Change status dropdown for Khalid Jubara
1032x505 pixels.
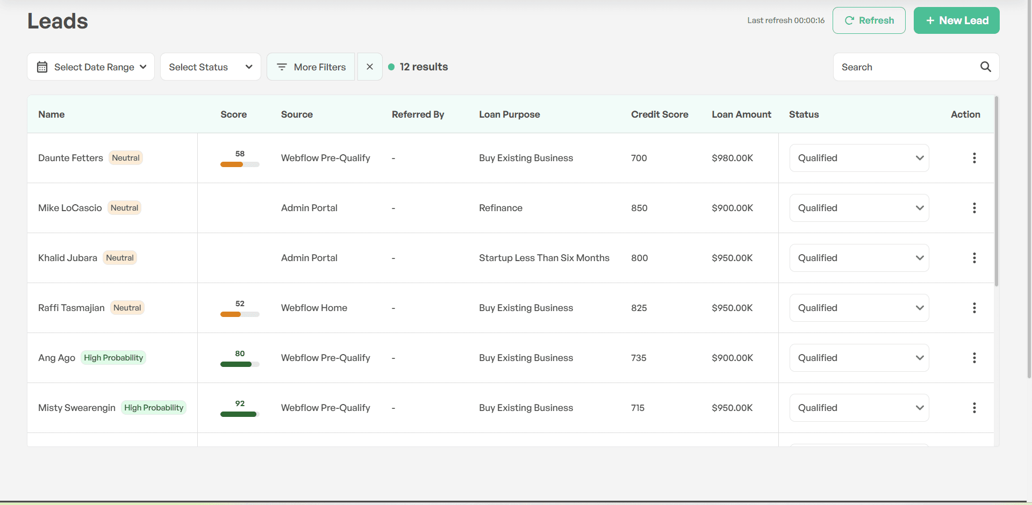(859, 258)
